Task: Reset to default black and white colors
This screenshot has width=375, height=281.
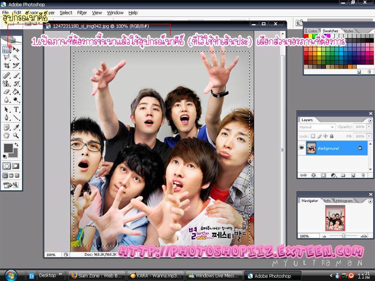Action: 5,156
